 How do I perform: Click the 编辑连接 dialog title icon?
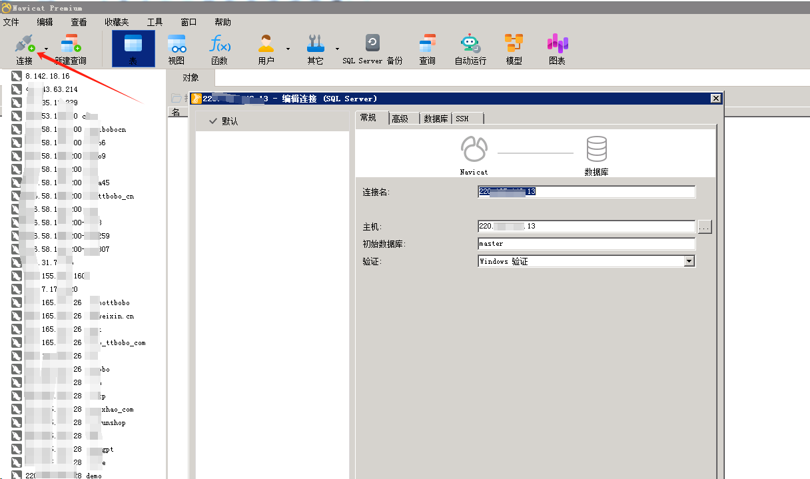point(196,99)
